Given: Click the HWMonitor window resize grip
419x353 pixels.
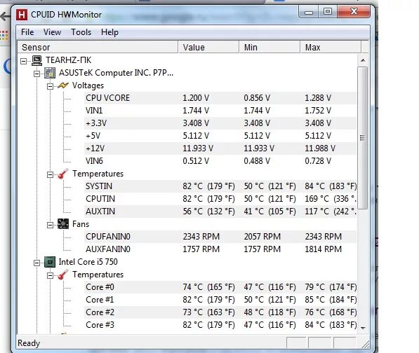Looking at the screenshot, I should click(x=366, y=344).
